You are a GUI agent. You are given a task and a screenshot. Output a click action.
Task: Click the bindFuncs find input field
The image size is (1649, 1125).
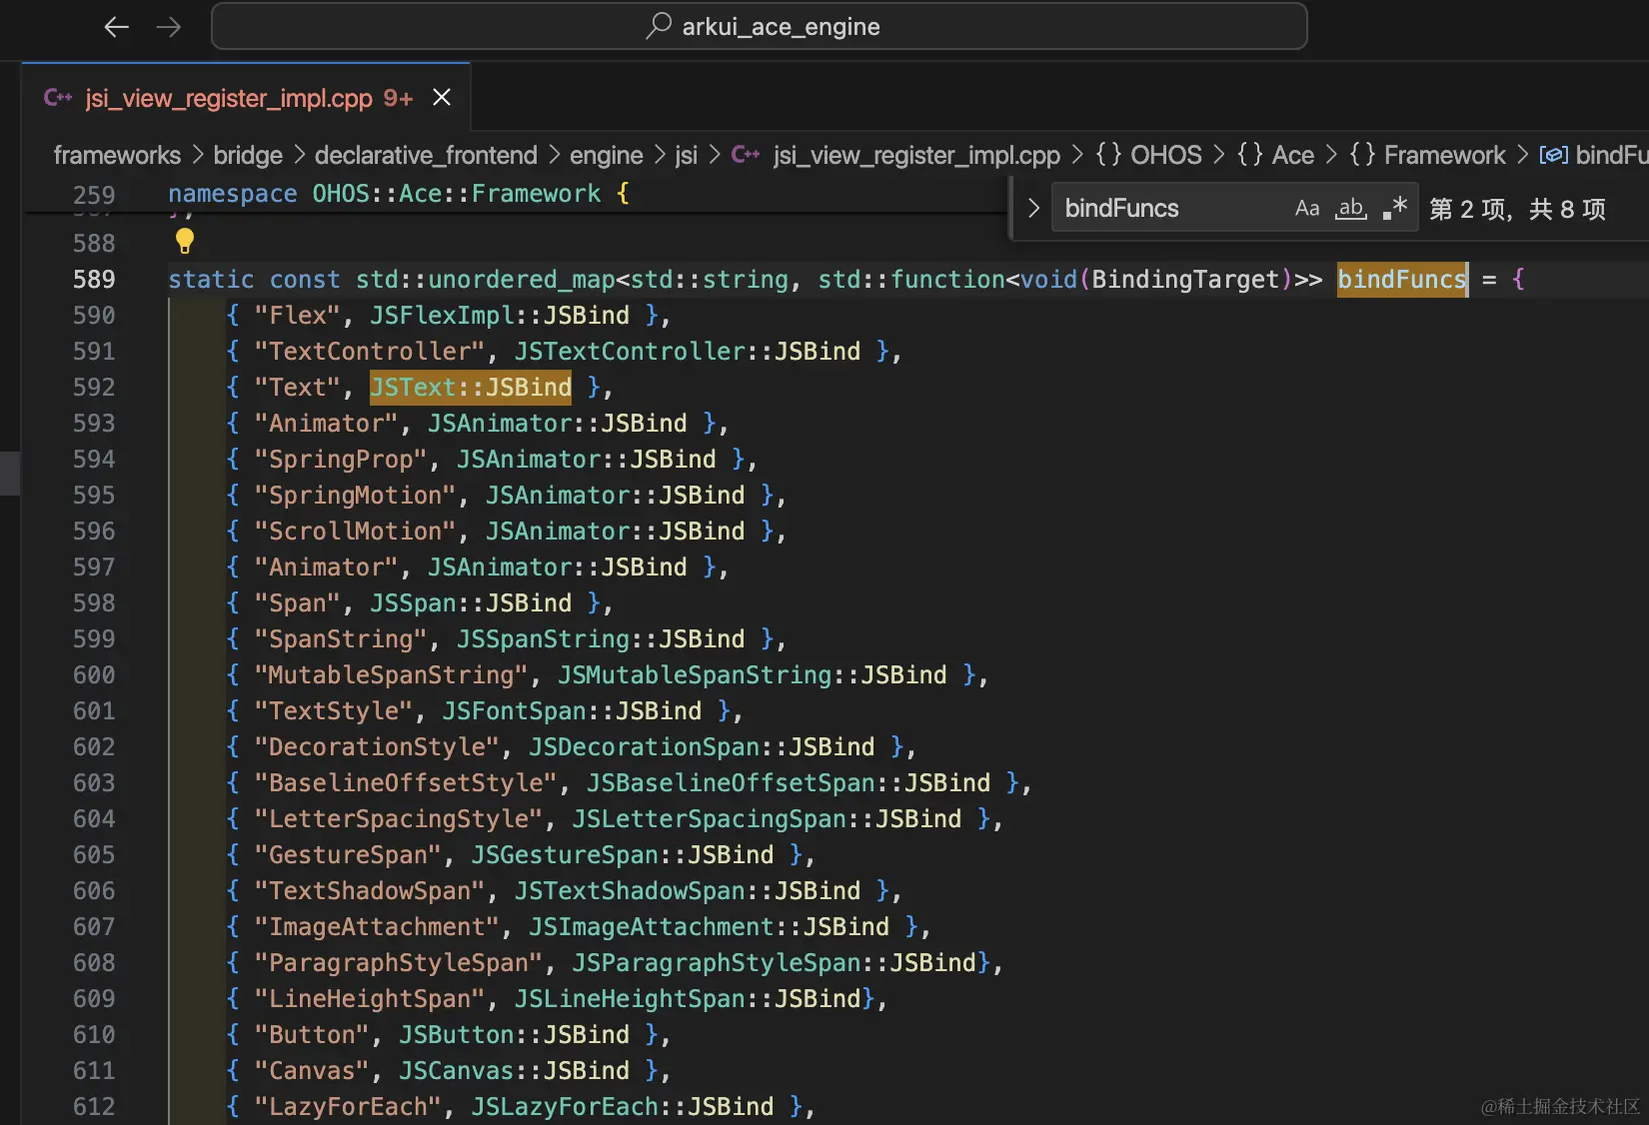click(x=1169, y=208)
